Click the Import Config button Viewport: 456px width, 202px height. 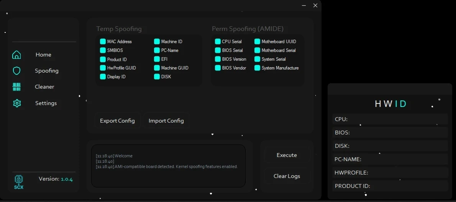(166, 121)
